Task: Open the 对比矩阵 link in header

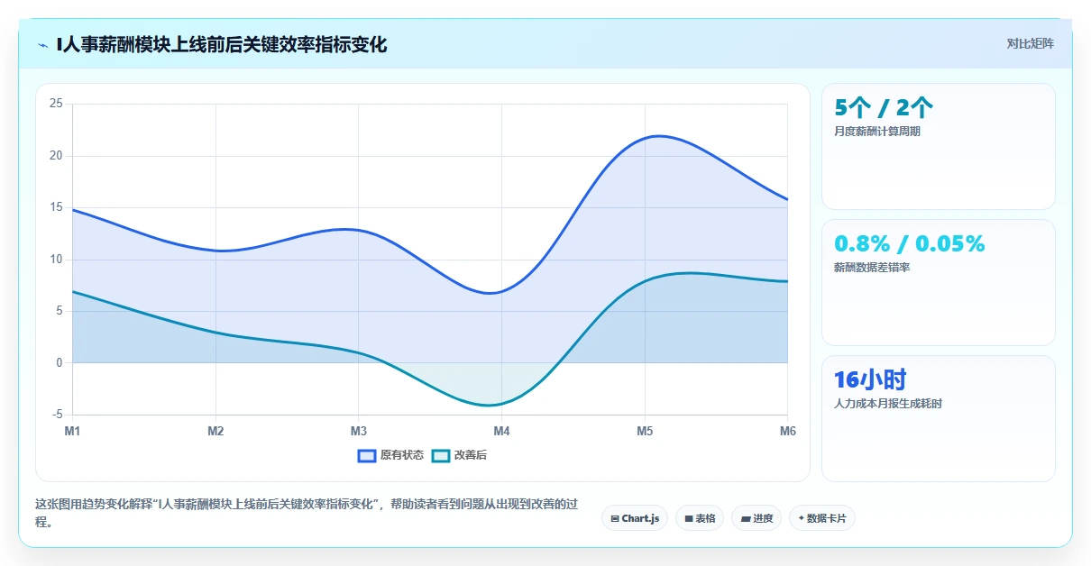Action: coord(1031,43)
